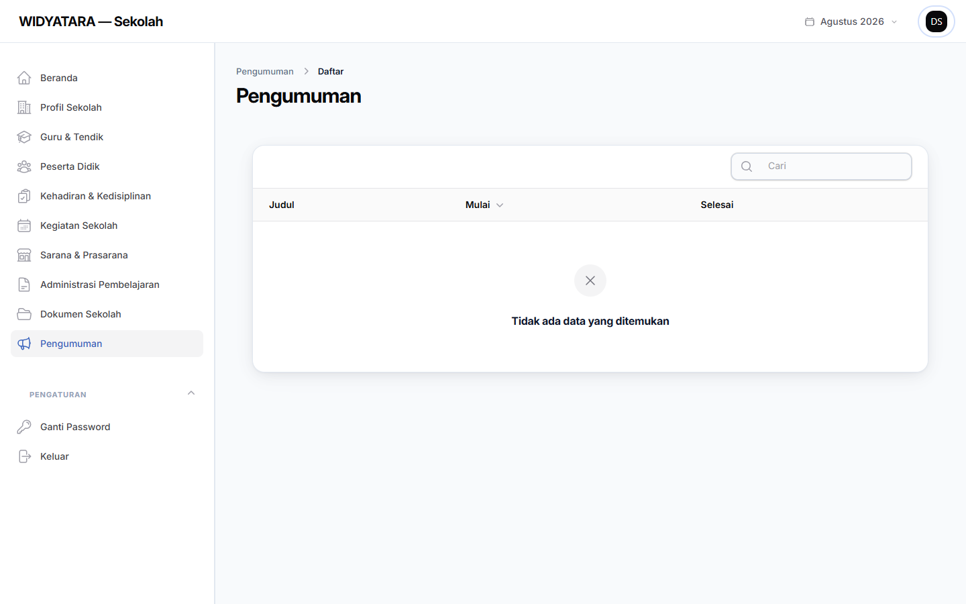The width and height of the screenshot is (966, 604).
Task: Log out via Keluar link
Action: point(107,456)
